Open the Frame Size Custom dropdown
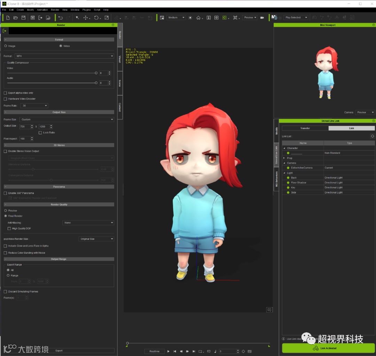The width and height of the screenshot is (376, 356). click(66, 119)
